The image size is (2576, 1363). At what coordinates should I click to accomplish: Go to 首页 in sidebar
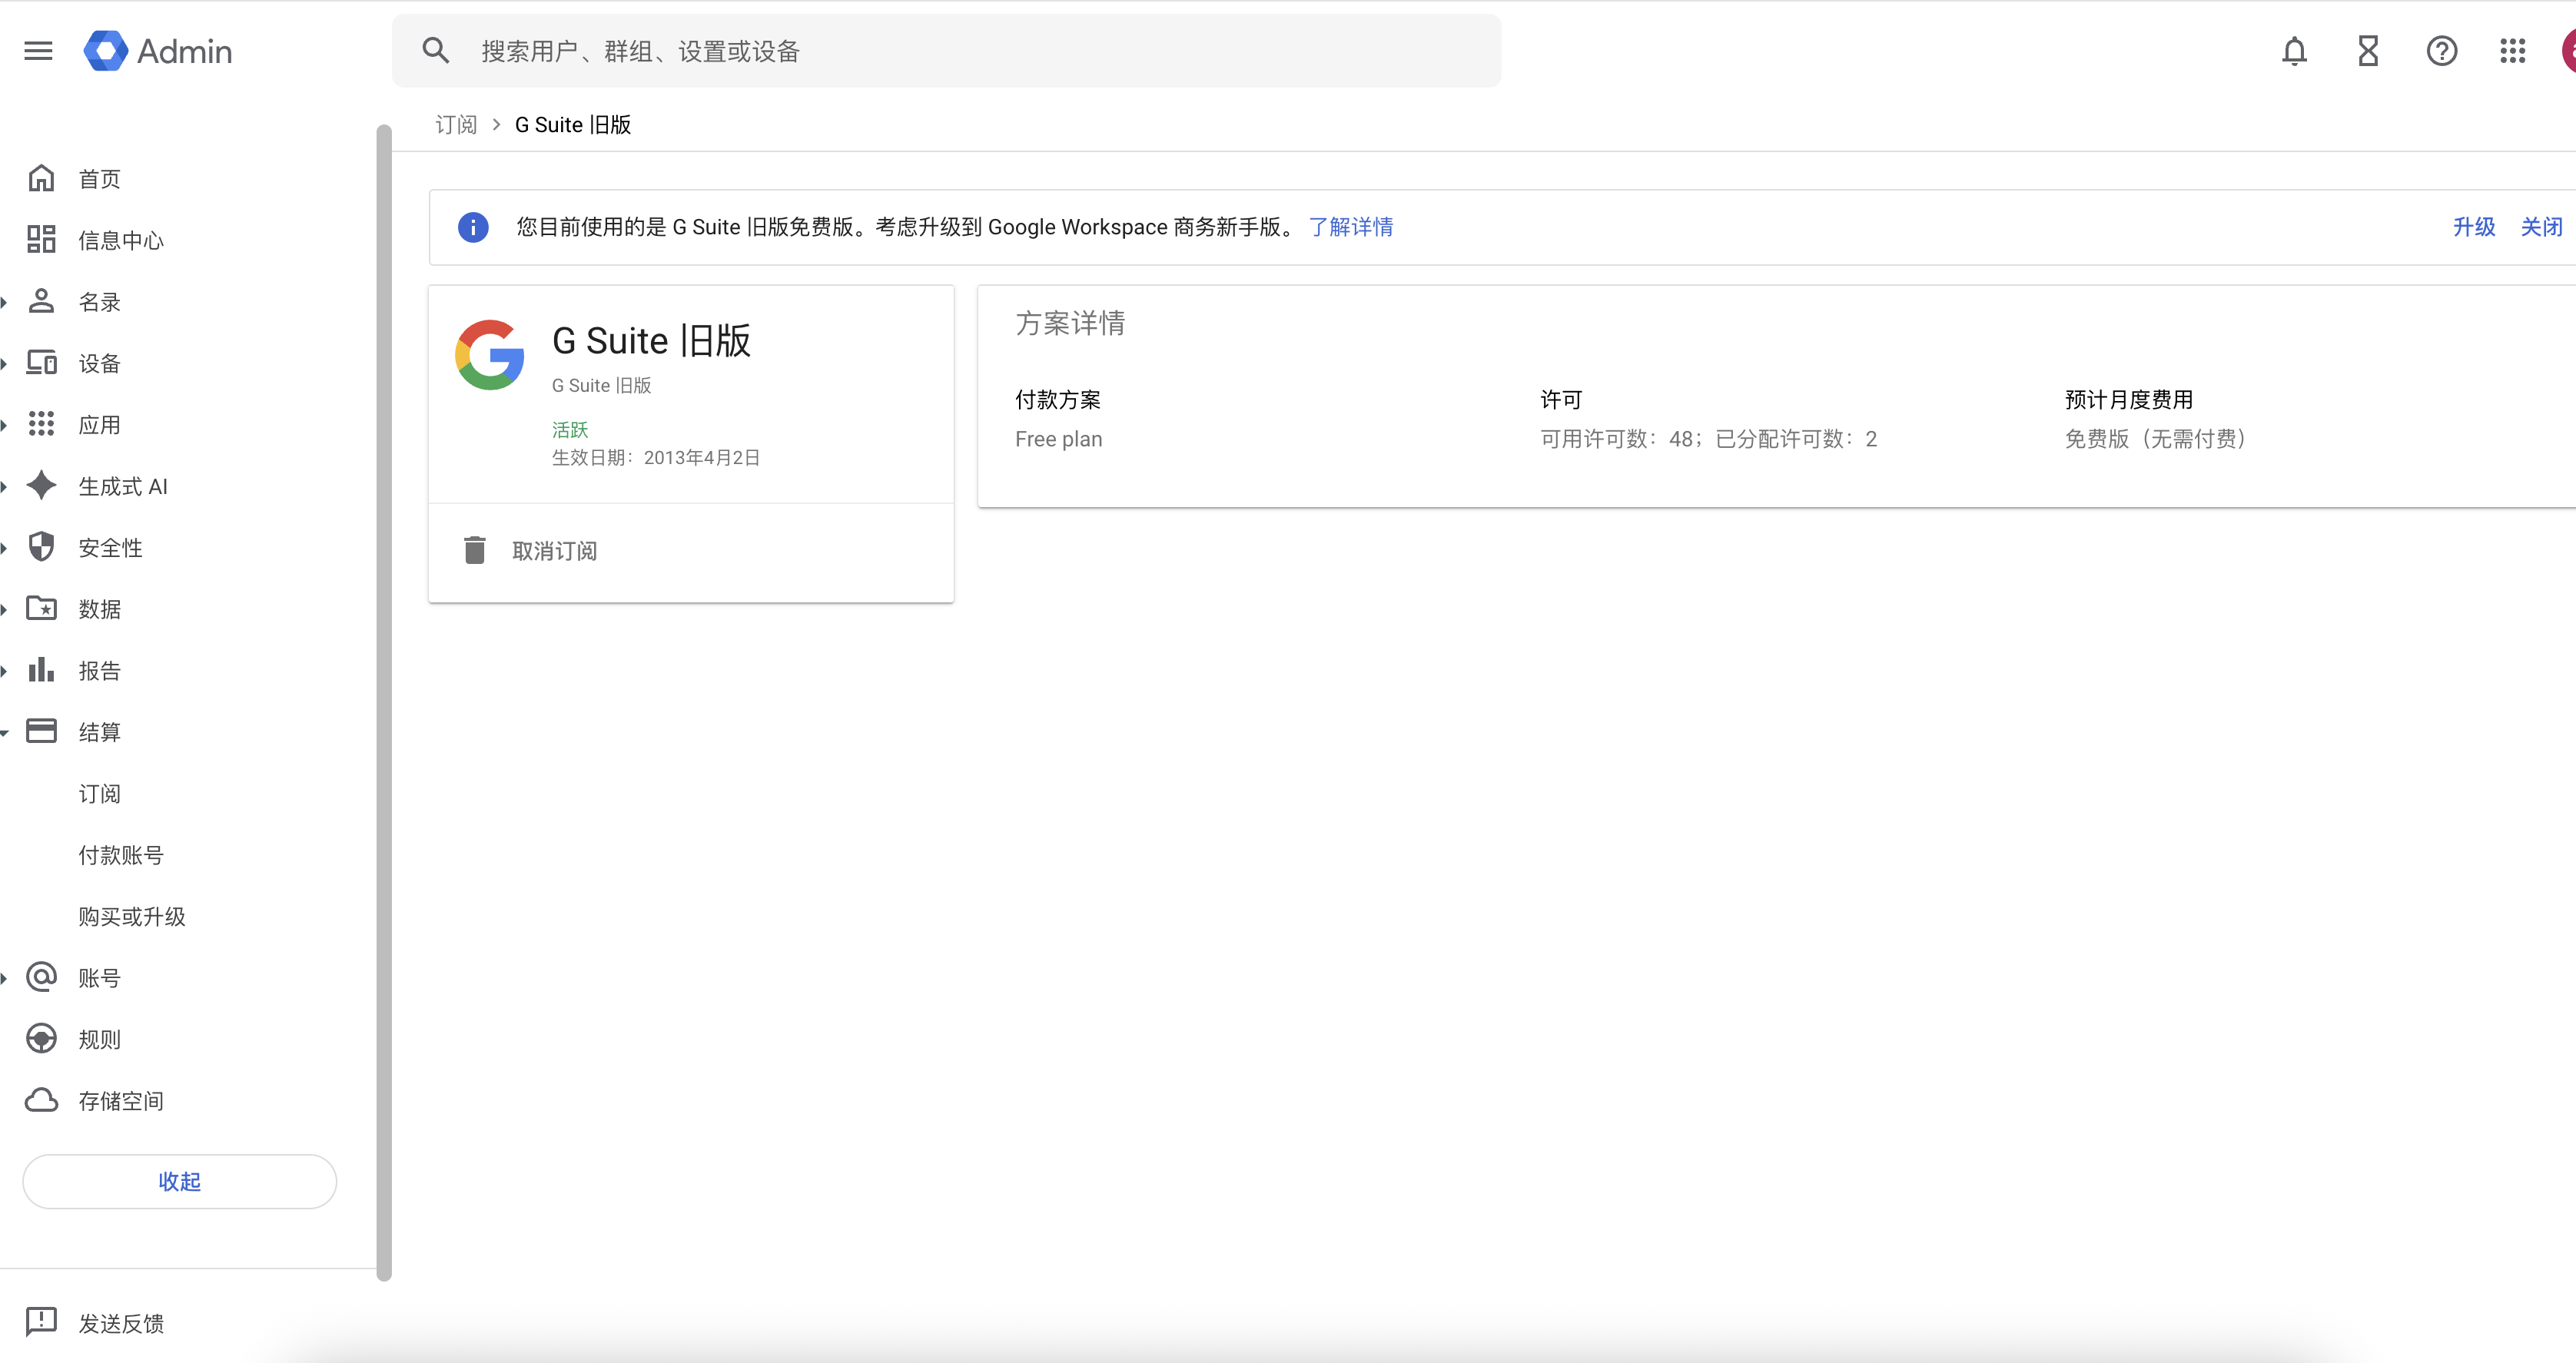[98, 179]
